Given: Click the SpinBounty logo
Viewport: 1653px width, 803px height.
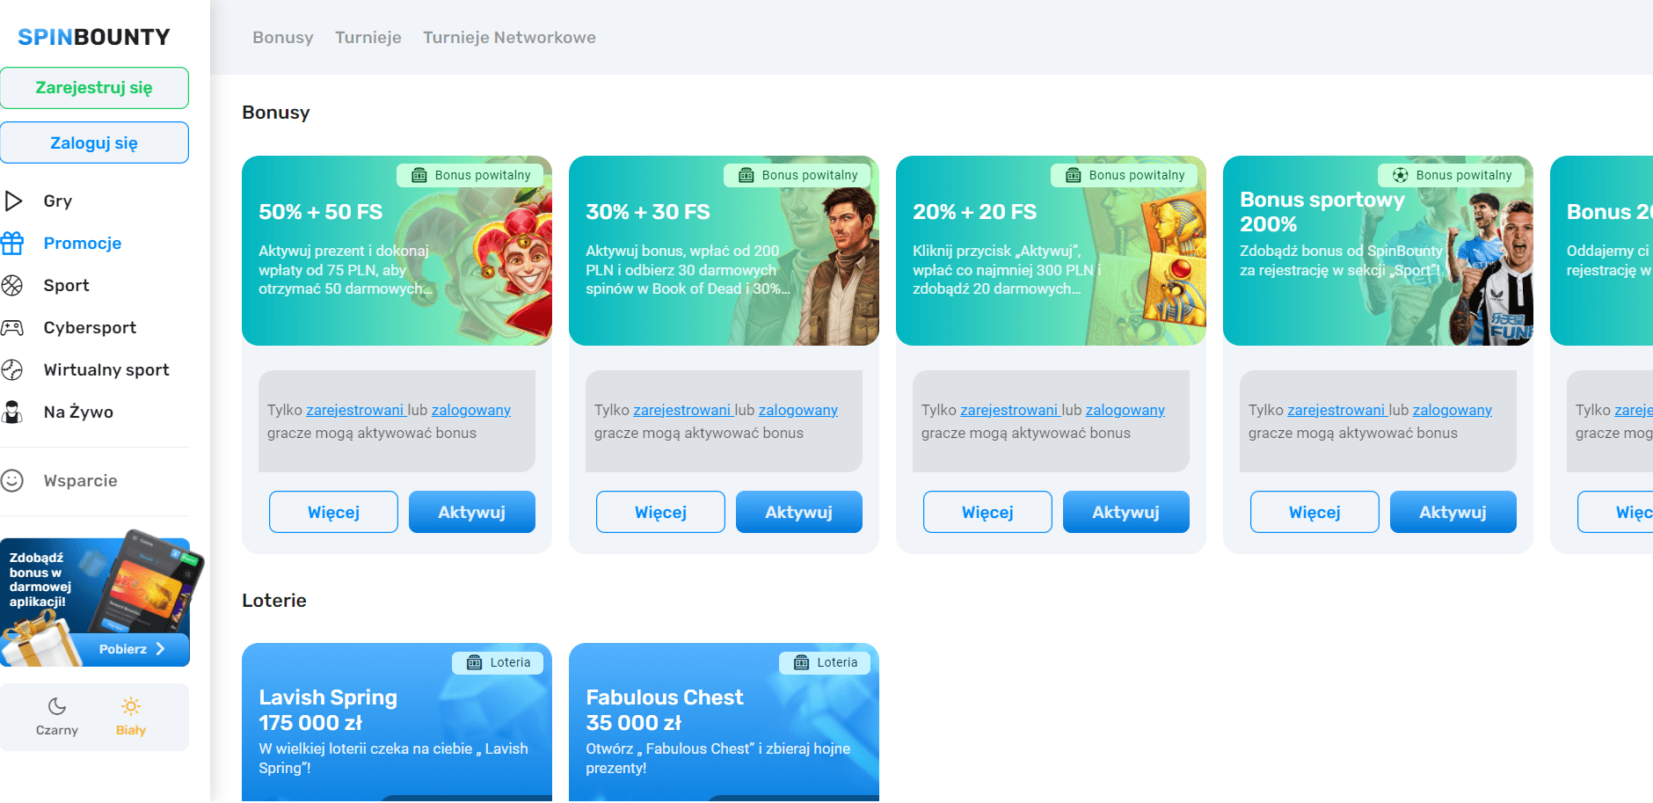Looking at the screenshot, I should click(x=94, y=37).
